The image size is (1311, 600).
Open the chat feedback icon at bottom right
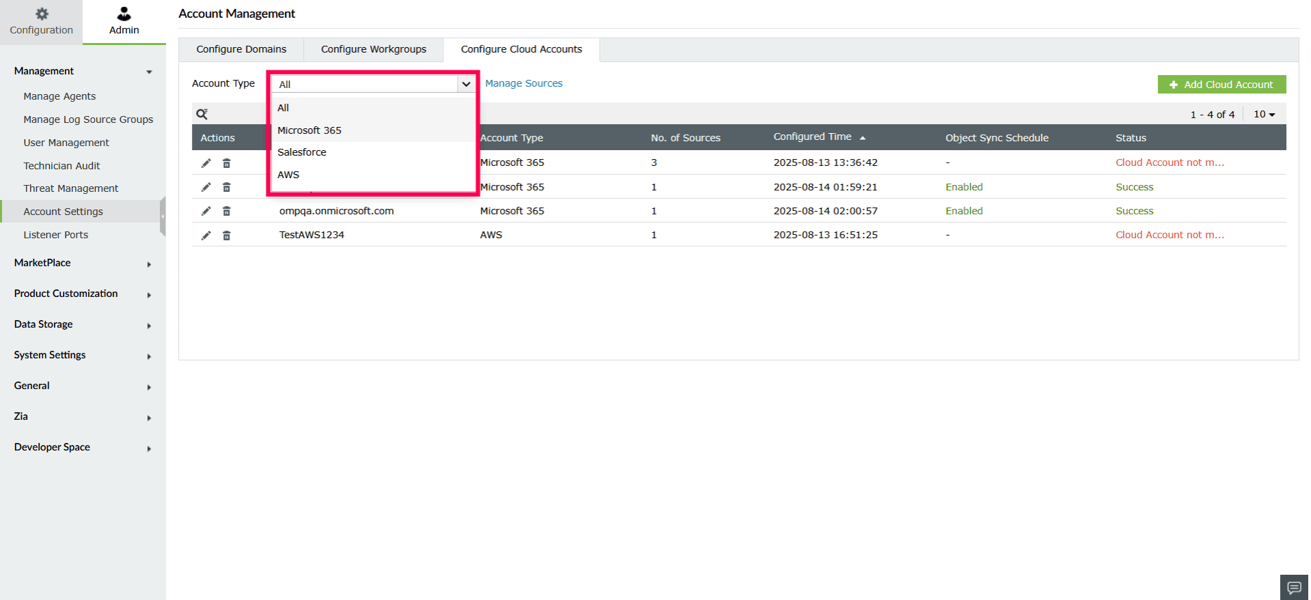tap(1294, 587)
